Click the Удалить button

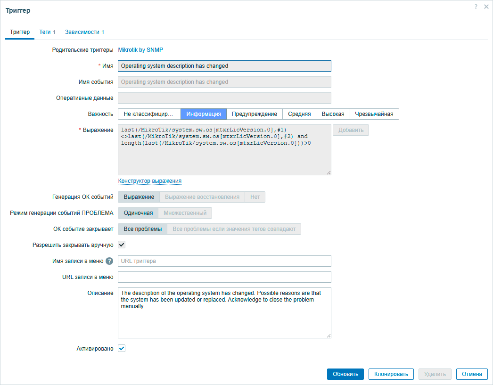click(435, 374)
